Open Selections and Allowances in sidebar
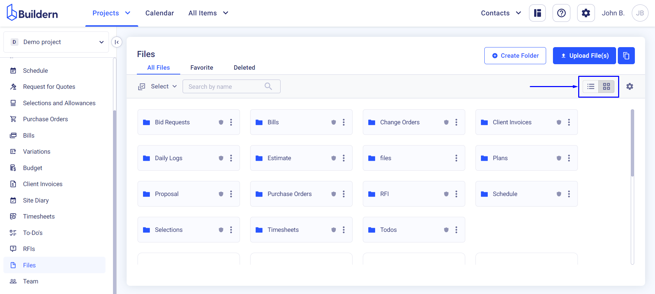Screen dimensions: 655x294 tap(55, 103)
